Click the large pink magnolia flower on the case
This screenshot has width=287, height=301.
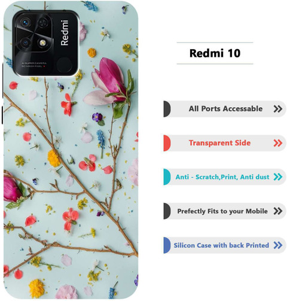pyautogui.click(x=109, y=82)
